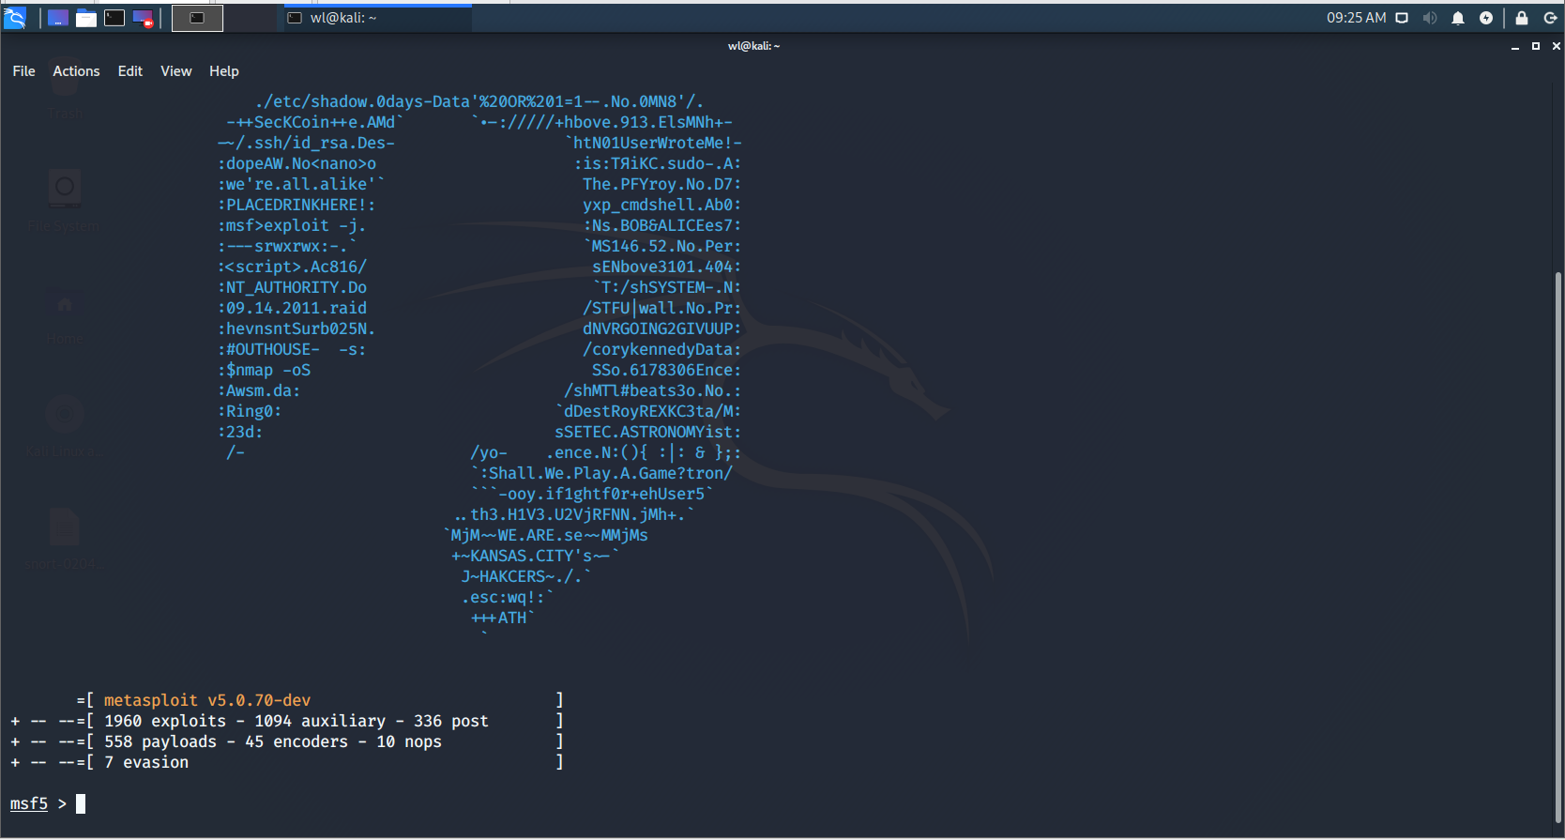
Task: Click the ':NT_AUTHORITY.Do' banner text
Action: pyautogui.click(x=292, y=287)
